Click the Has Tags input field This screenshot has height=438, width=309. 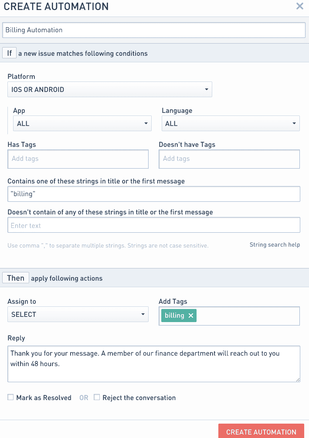tap(78, 159)
